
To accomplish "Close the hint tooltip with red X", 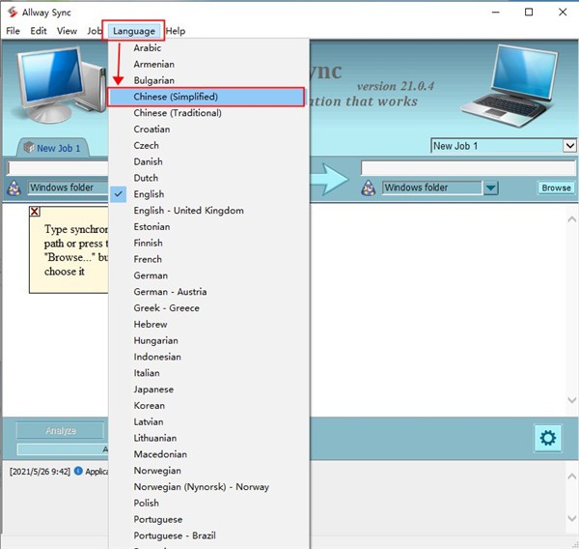I will point(35,212).
